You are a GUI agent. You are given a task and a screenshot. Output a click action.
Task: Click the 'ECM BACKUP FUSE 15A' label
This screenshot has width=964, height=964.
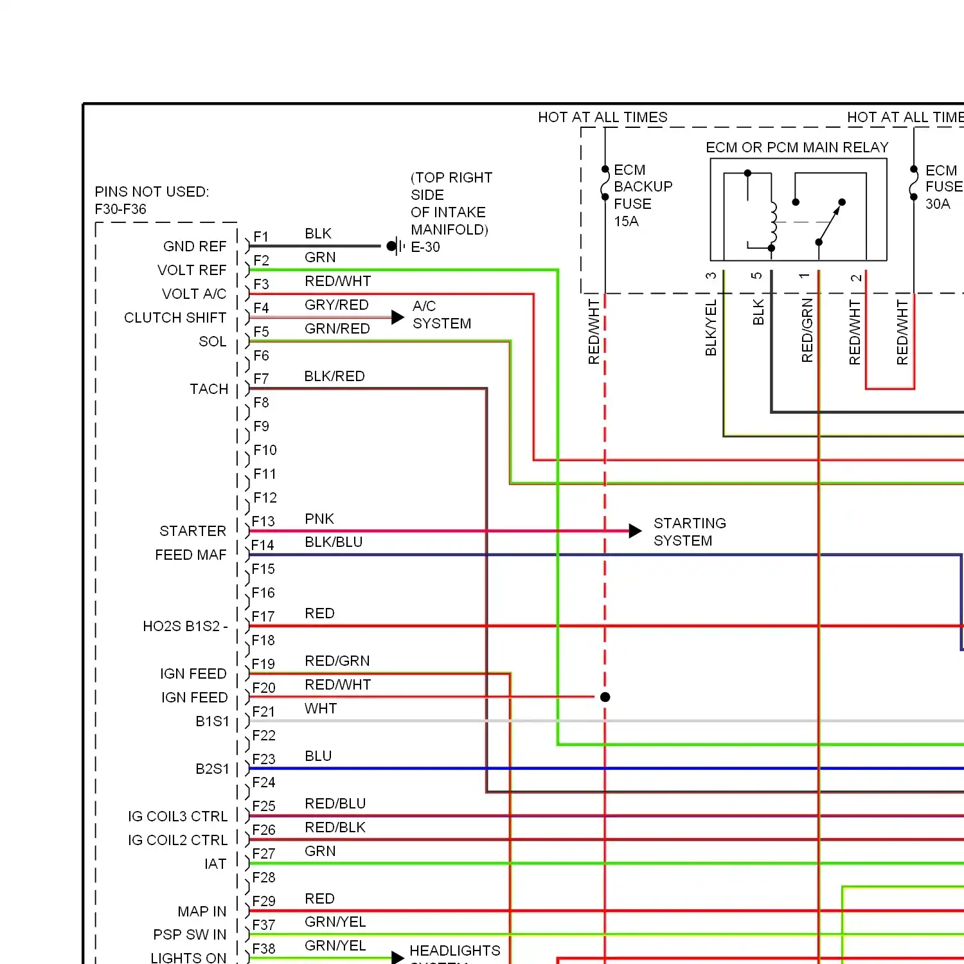pyautogui.click(x=643, y=195)
